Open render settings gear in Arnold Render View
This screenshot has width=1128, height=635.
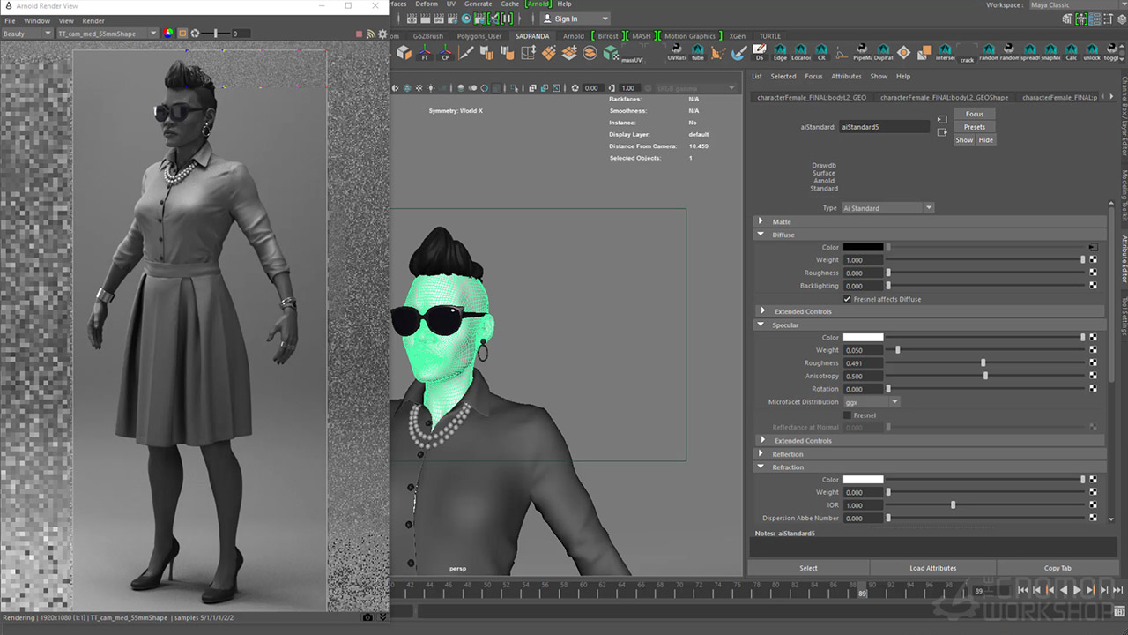point(382,34)
